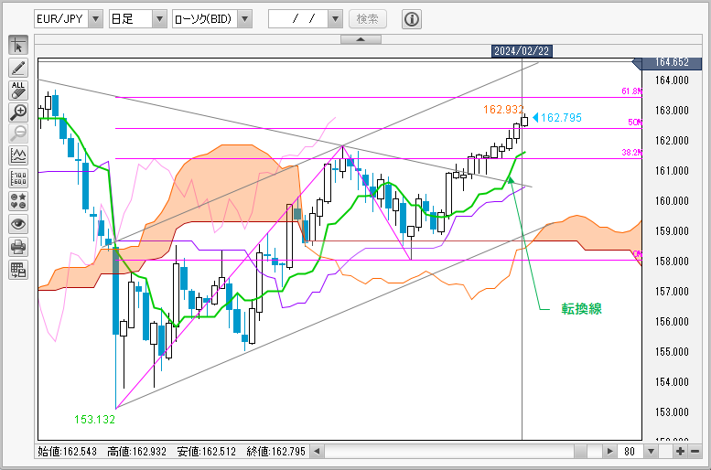
Task: Click the 162.932 high price label
Action: click(x=503, y=109)
